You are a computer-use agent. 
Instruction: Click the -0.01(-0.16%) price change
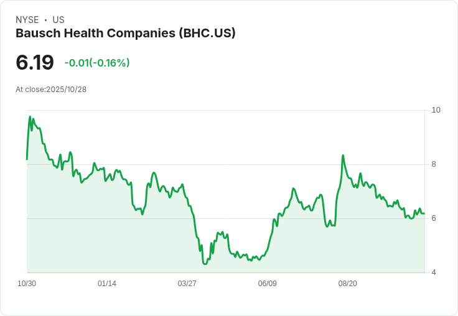[96, 63]
